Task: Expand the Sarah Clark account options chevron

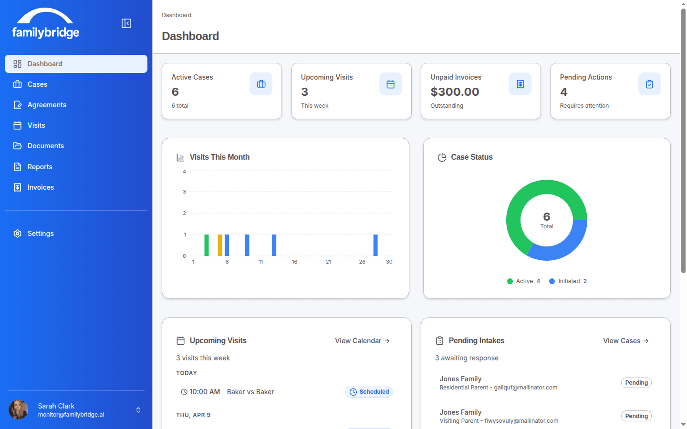Action: [138, 409]
